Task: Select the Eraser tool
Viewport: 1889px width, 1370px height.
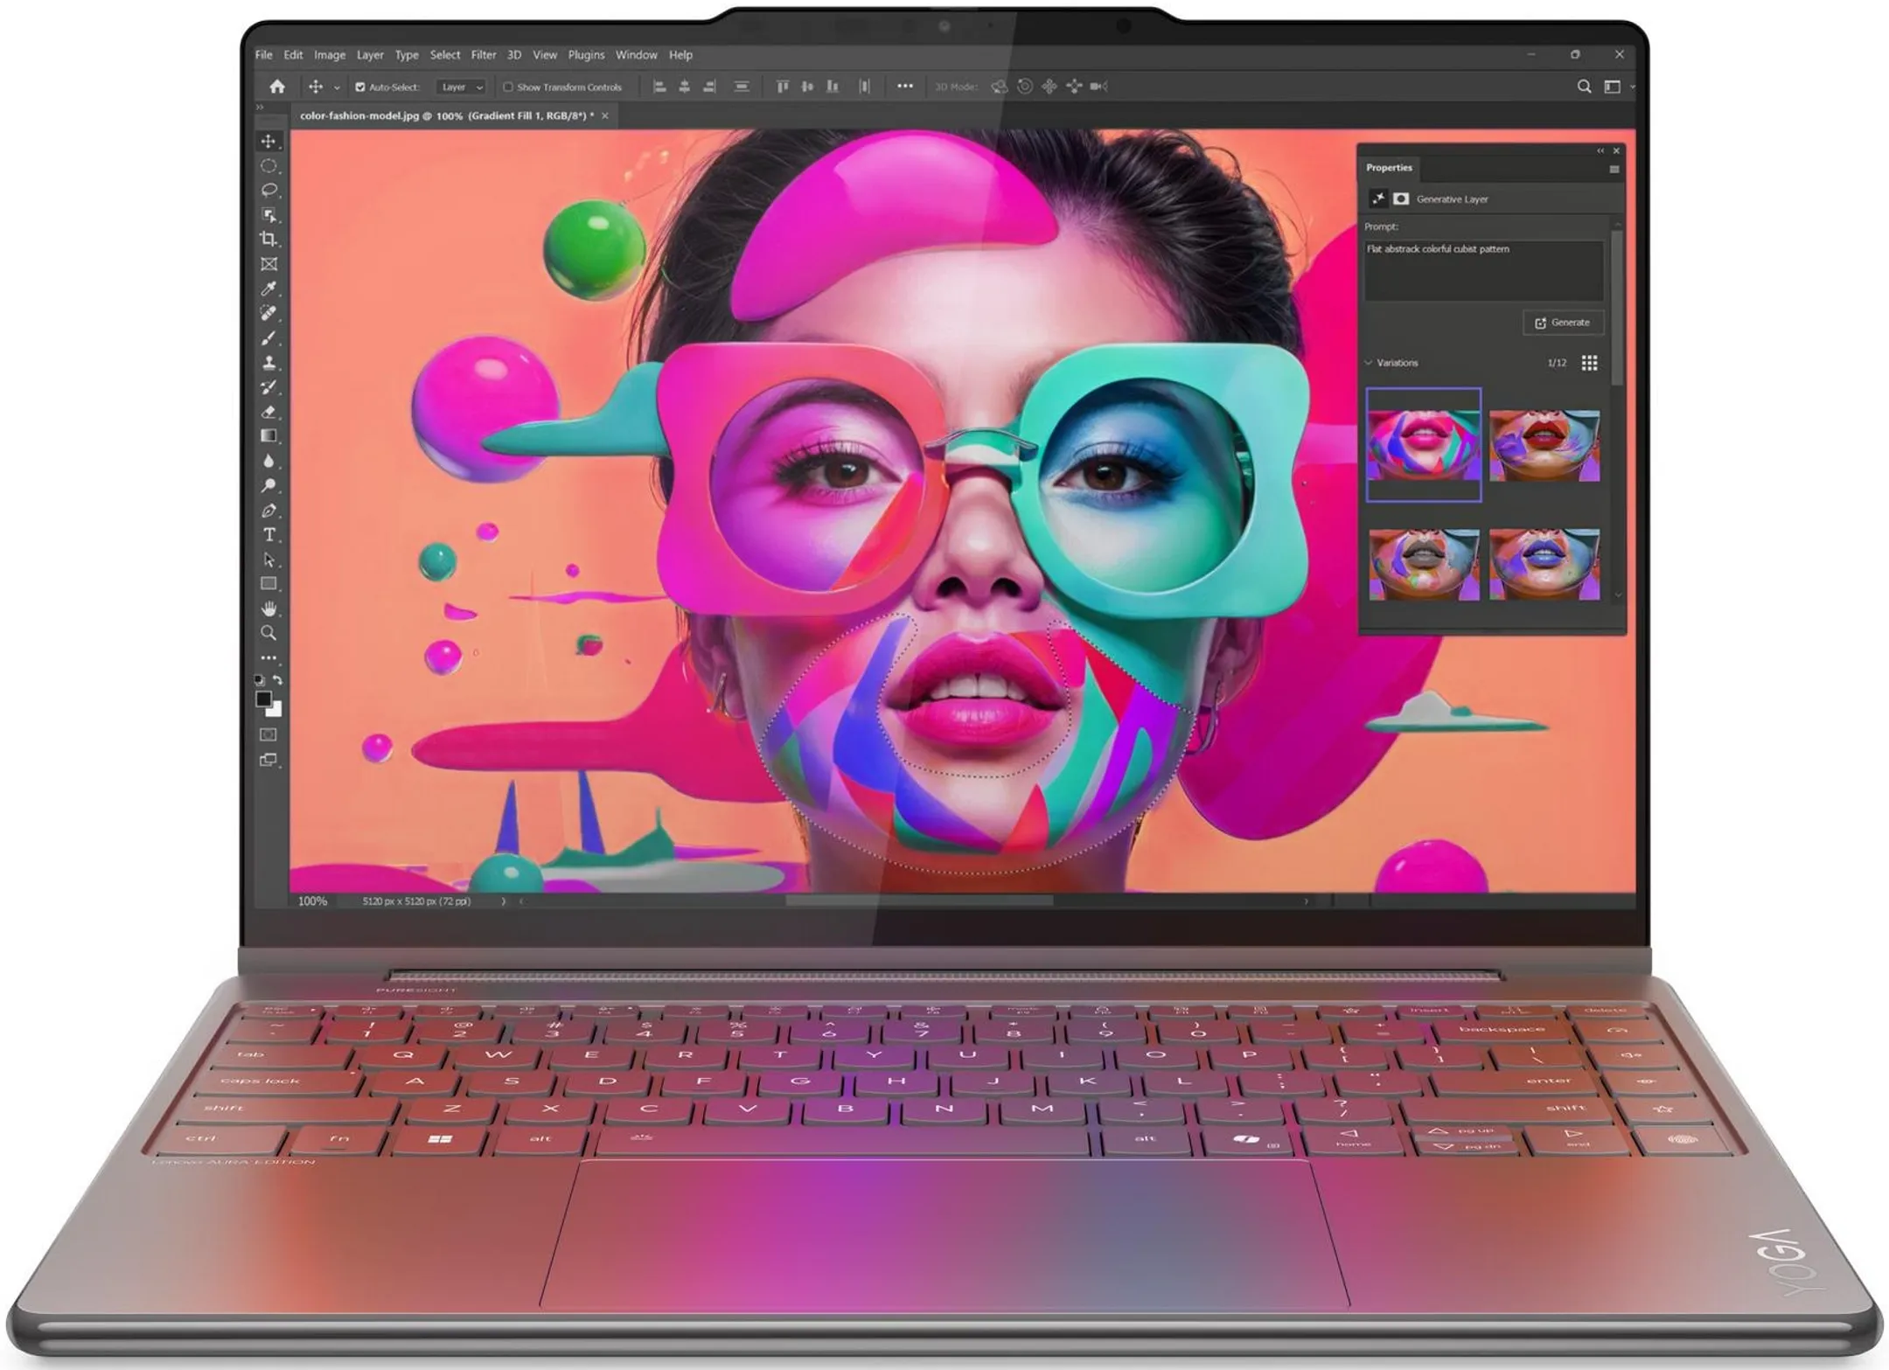Action: [x=268, y=412]
